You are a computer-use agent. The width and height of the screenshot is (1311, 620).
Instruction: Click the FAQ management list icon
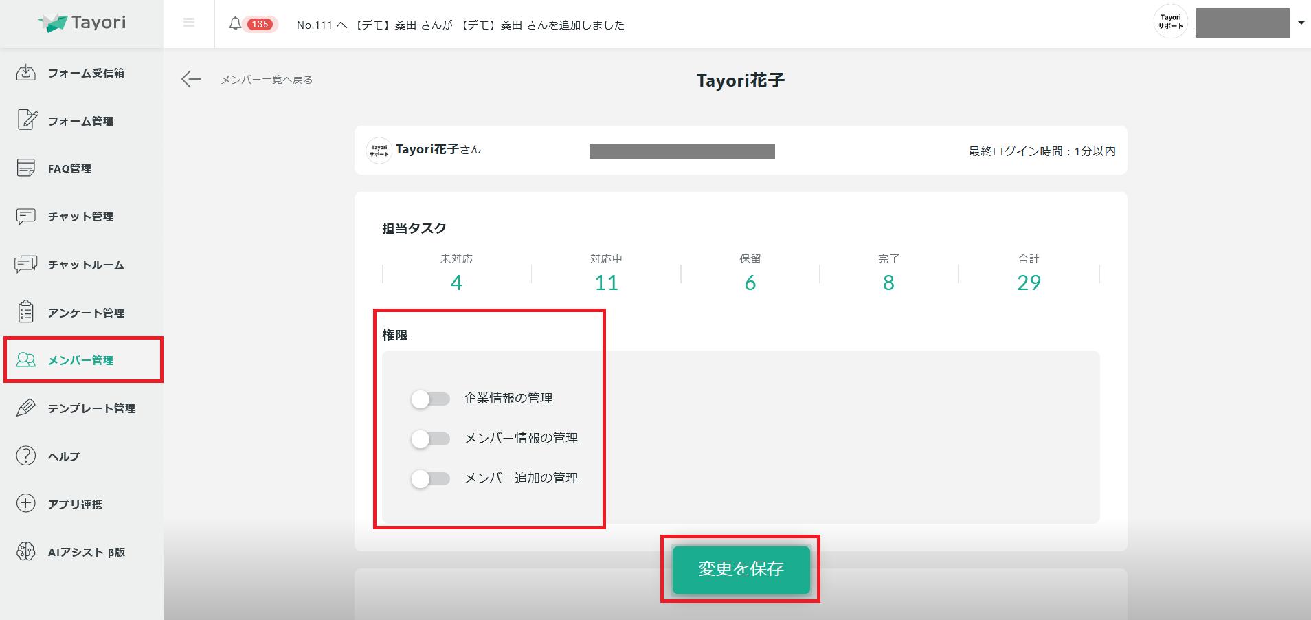pos(26,168)
